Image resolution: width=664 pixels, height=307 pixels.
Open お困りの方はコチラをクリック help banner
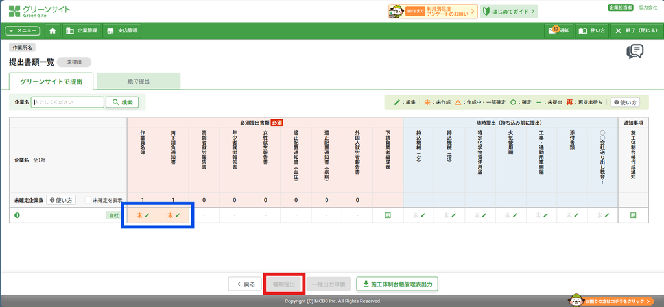611,301
